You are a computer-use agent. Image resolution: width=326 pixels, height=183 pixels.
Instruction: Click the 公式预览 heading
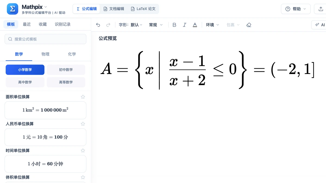click(108, 38)
